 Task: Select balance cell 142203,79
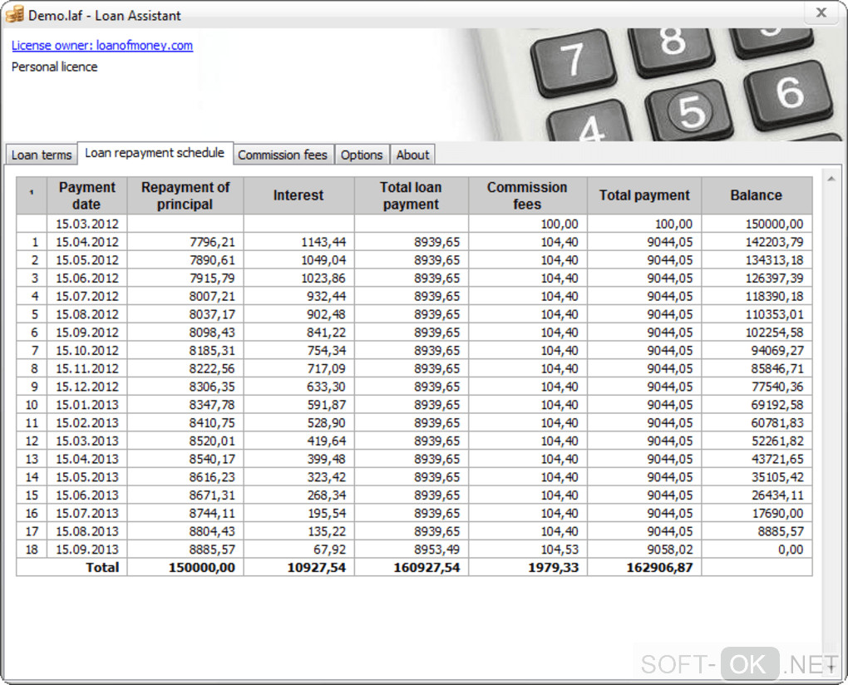[x=756, y=242]
